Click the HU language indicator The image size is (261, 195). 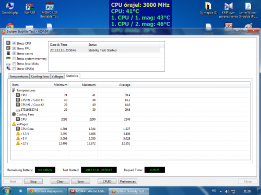point(213,191)
